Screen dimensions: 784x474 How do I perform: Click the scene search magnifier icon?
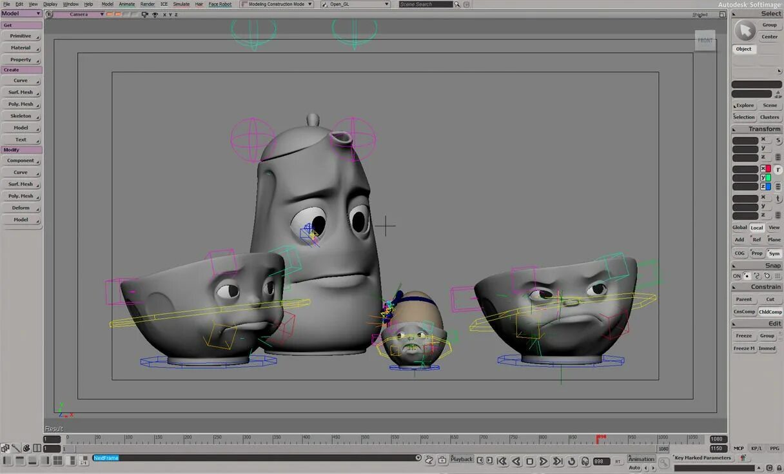tap(458, 4)
